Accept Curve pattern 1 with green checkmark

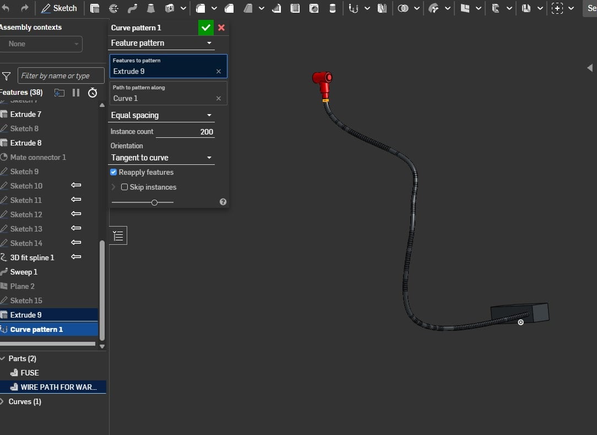pos(206,28)
